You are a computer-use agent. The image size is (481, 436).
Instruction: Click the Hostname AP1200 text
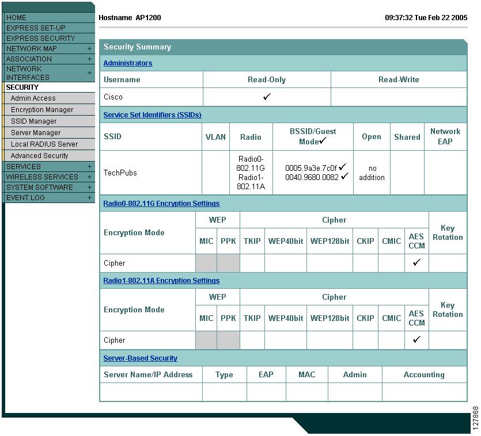click(130, 18)
